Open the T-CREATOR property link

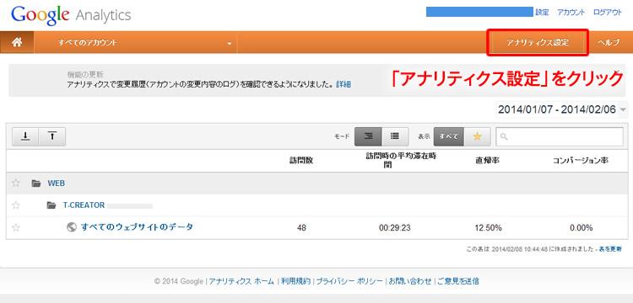point(84,205)
